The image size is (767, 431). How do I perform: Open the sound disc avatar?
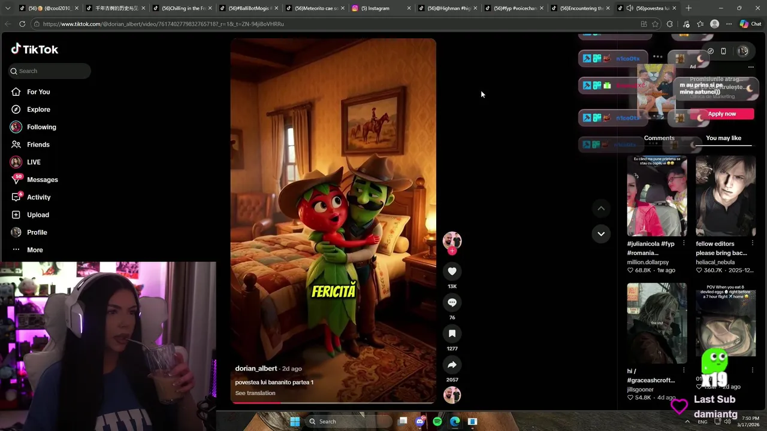pyautogui.click(x=452, y=395)
